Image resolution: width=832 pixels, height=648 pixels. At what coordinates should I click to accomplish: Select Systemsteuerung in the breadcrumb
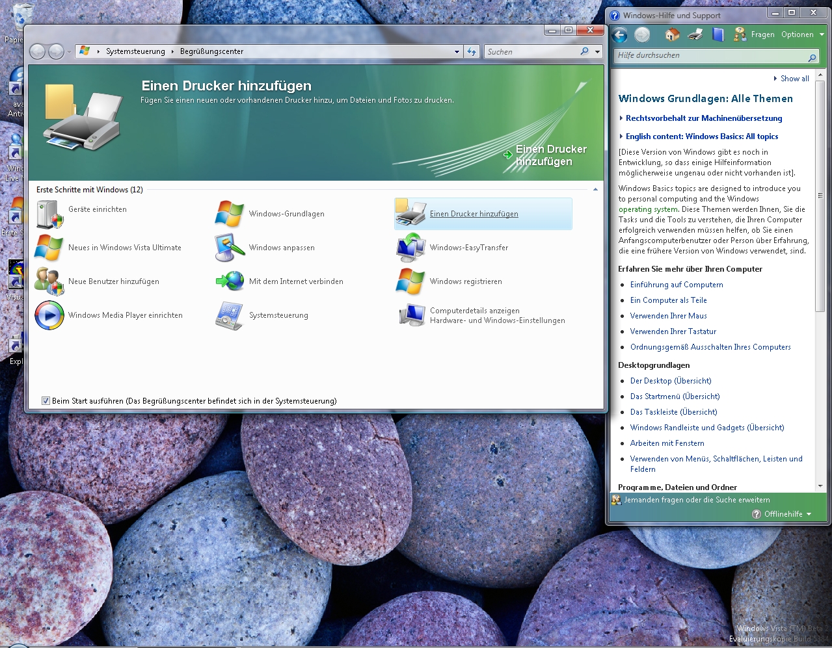tap(135, 51)
